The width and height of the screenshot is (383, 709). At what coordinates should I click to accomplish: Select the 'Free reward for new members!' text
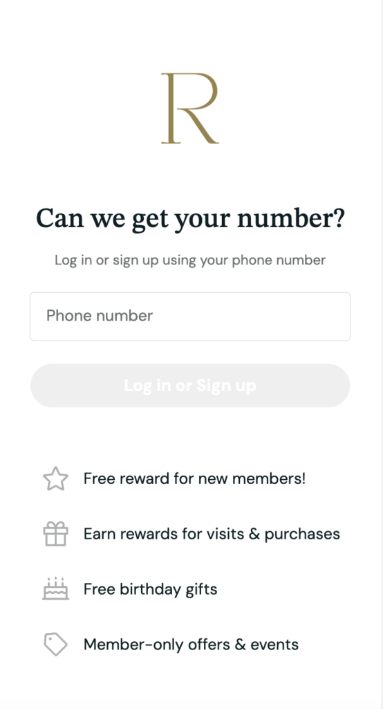pos(195,478)
